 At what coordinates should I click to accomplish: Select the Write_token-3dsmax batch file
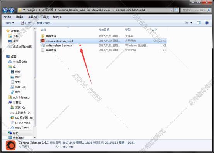coord(59,46)
